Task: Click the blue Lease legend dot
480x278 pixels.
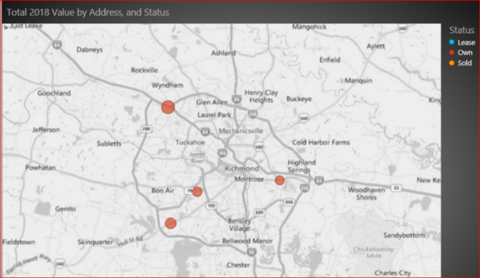Action: coord(452,42)
